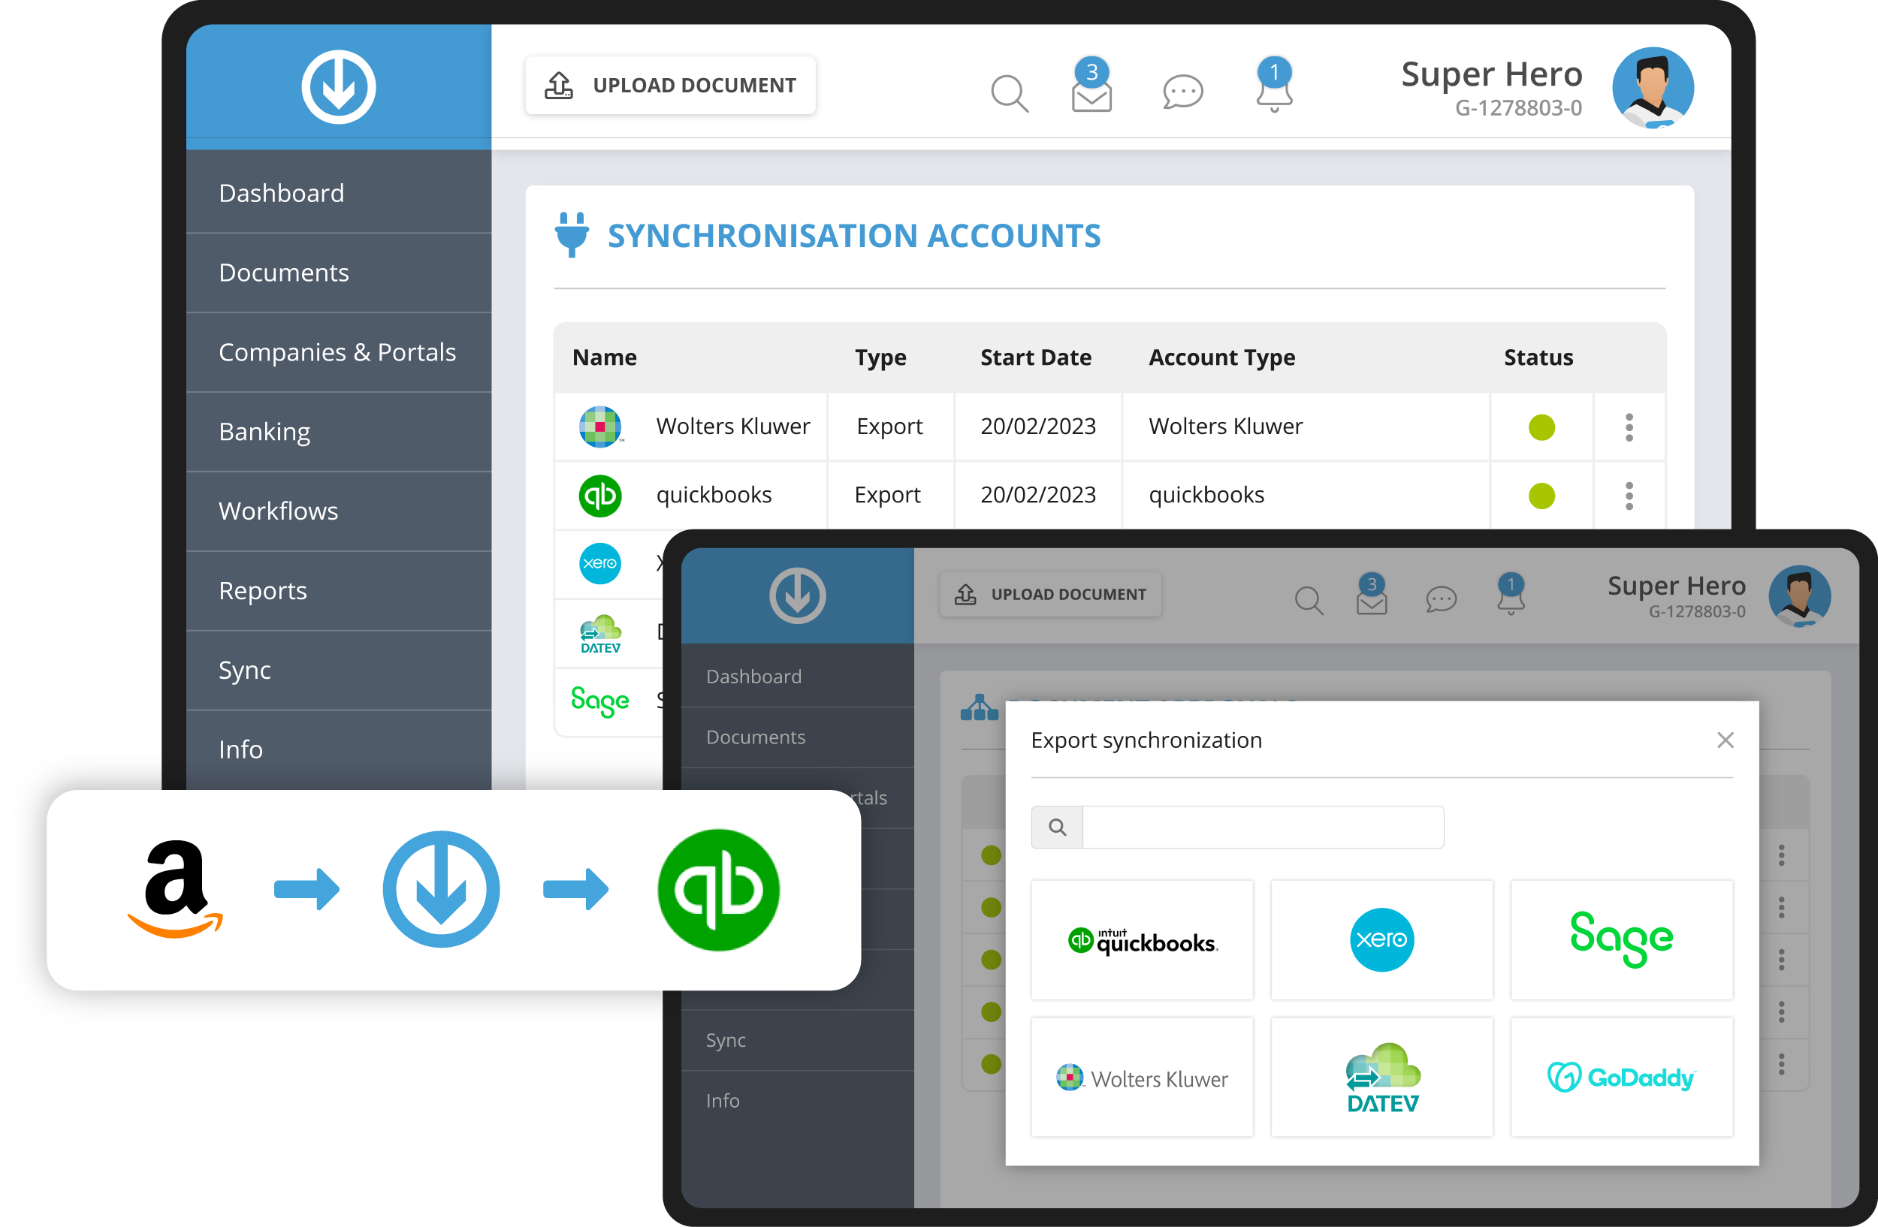Click Super Hero avatar in back window
The height and width of the screenshot is (1227, 1878).
[1652, 88]
